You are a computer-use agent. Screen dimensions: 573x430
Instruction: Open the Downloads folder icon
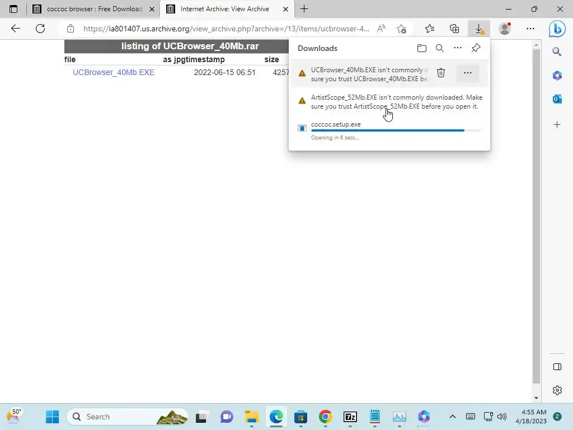point(422,48)
